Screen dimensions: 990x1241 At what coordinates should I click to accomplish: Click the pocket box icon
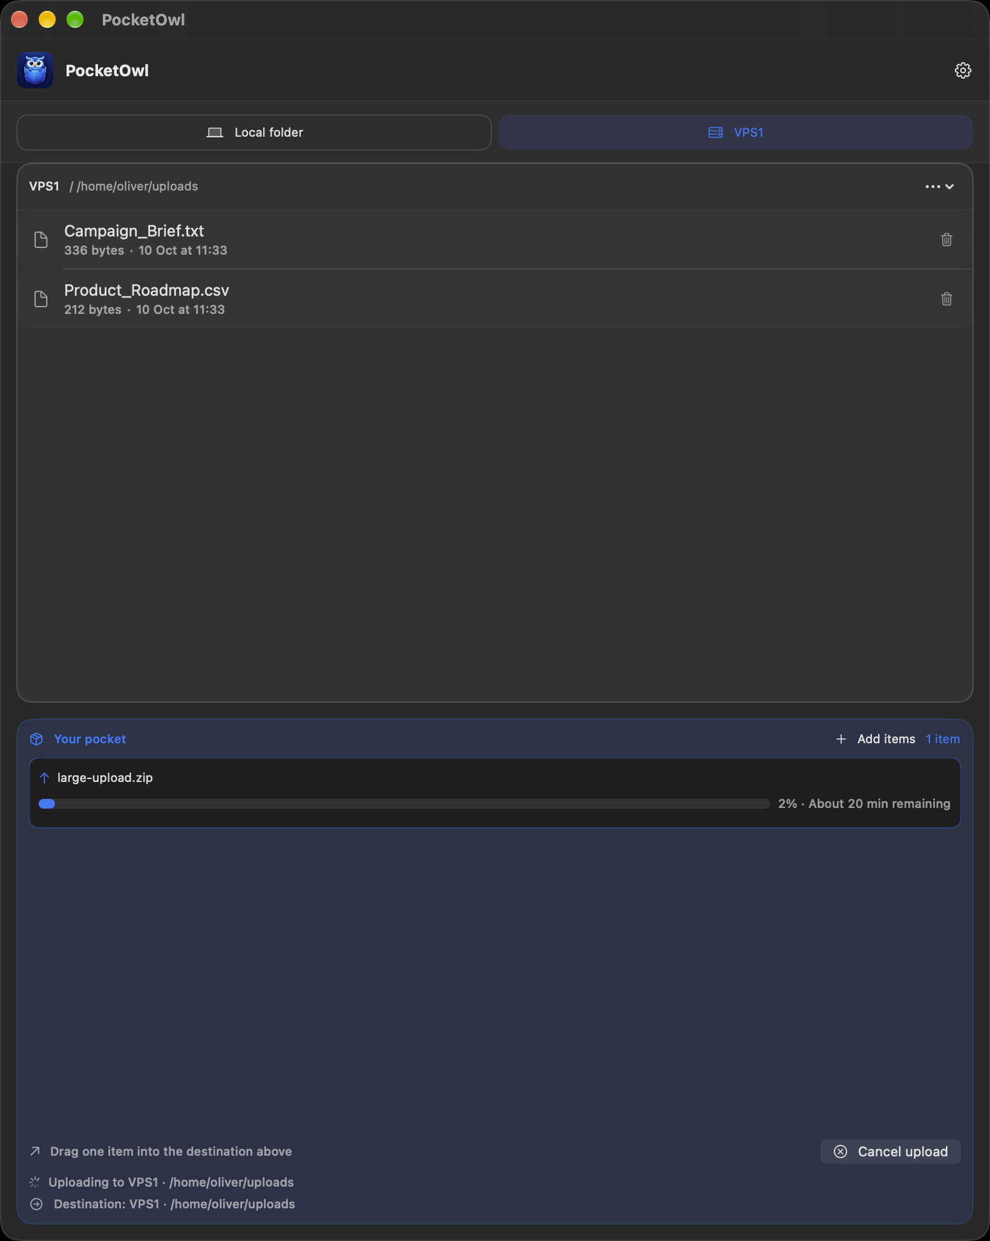pyautogui.click(x=36, y=739)
